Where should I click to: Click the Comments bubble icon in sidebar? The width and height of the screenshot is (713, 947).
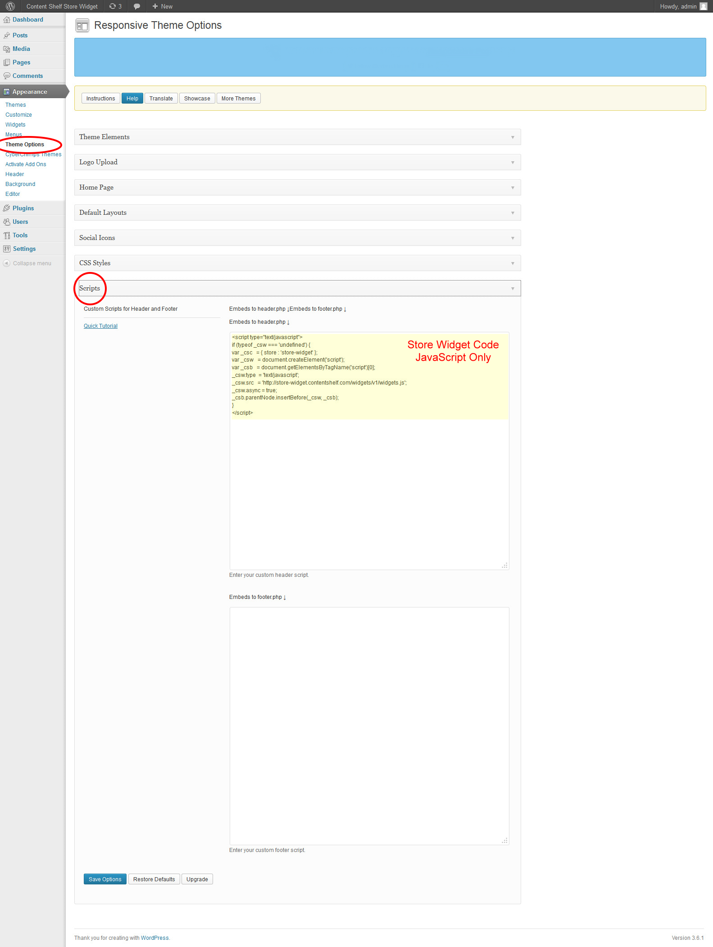pos(7,76)
